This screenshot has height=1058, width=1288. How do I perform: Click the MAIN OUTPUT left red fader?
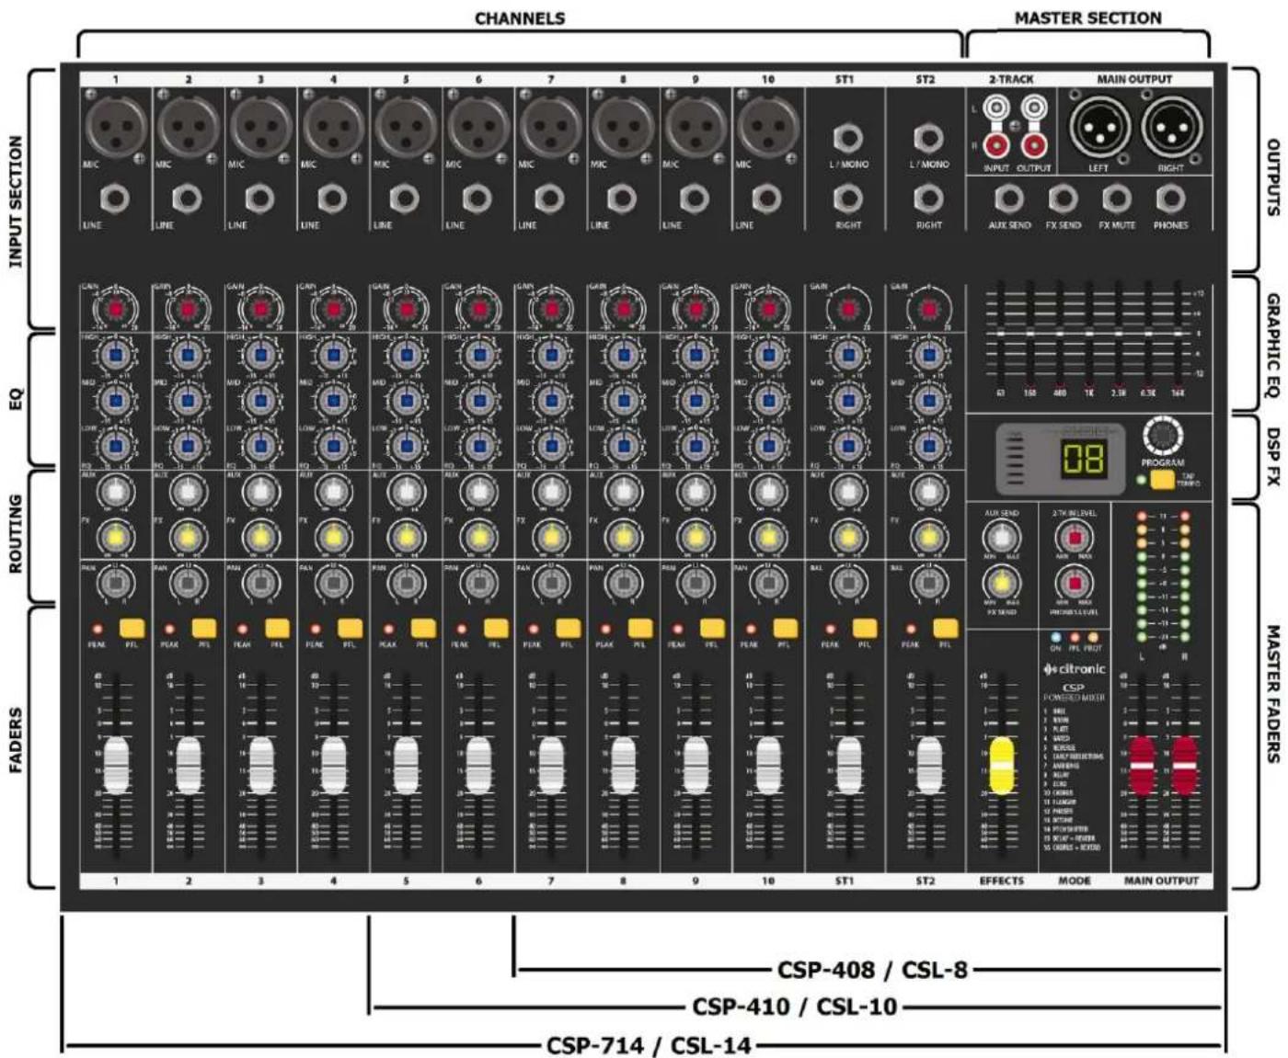(1142, 765)
